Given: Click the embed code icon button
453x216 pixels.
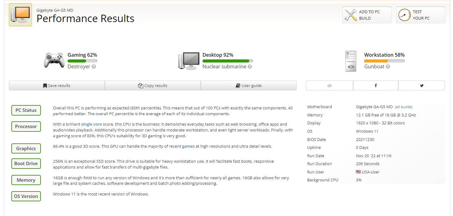Looking at the screenshot, I should click(x=329, y=86).
